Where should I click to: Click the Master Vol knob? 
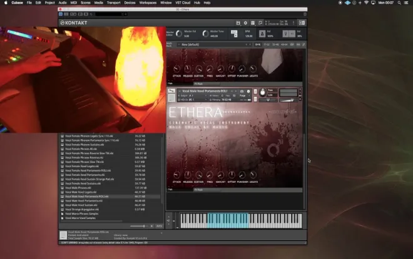tap(179, 34)
